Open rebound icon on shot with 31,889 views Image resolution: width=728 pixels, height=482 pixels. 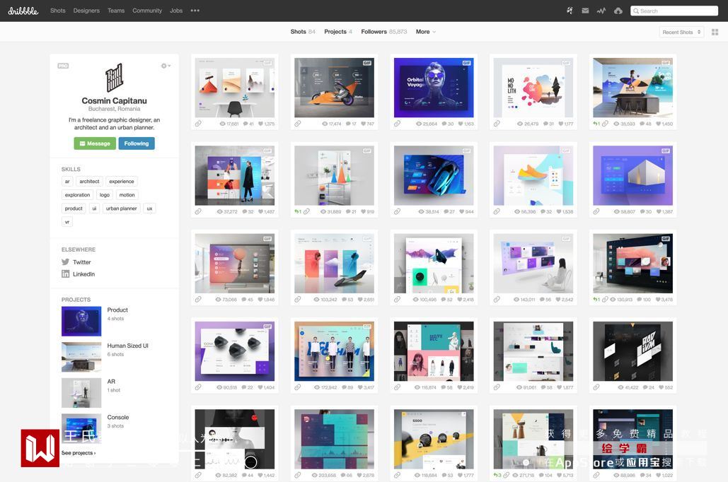point(298,211)
